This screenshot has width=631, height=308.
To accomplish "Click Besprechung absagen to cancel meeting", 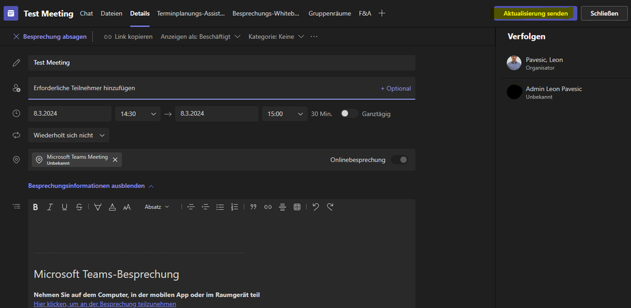I will (x=50, y=37).
